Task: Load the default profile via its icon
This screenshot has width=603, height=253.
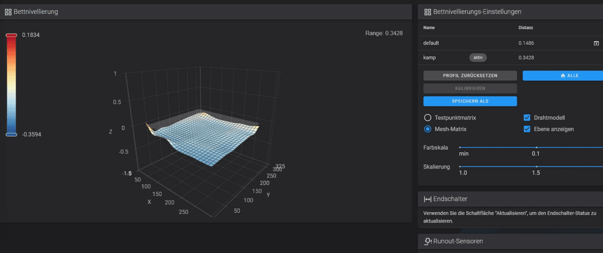Action: 596,43
